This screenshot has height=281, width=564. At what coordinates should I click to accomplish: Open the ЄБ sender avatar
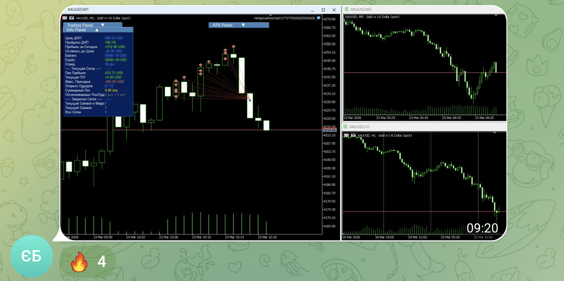[x=32, y=256]
